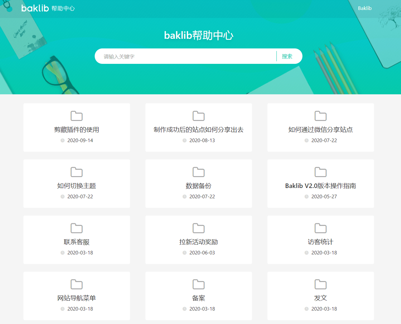
Task: Open the 发文 category title
Action: [320, 298]
